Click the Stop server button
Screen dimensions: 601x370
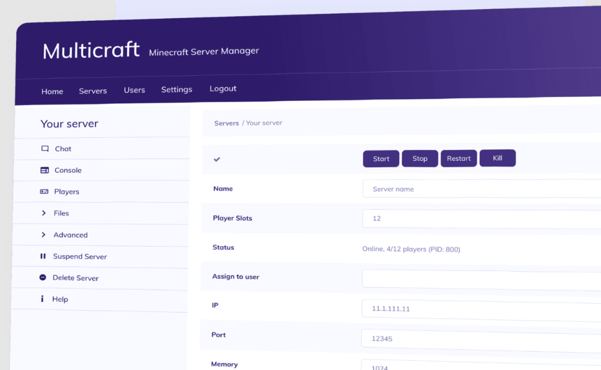420,158
